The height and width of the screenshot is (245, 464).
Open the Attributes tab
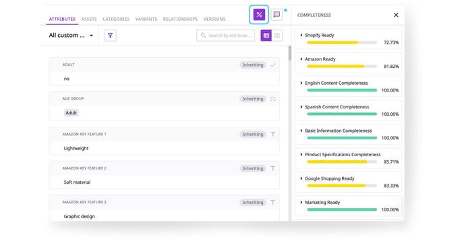(62, 19)
